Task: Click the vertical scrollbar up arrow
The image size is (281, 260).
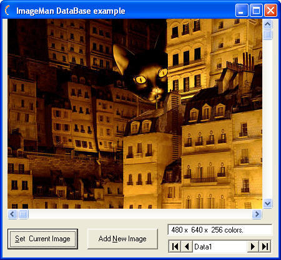Action: (267, 24)
